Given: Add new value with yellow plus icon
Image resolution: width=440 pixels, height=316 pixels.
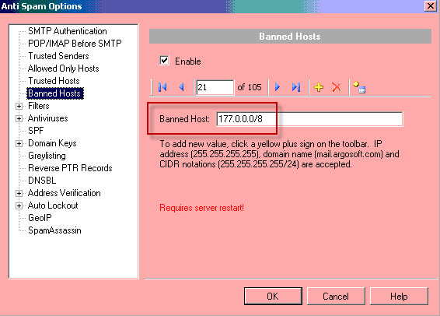Looking at the screenshot, I should click(319, 87).
